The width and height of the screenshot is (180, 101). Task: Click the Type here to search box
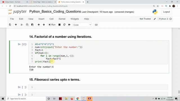[x=26, y=98]
